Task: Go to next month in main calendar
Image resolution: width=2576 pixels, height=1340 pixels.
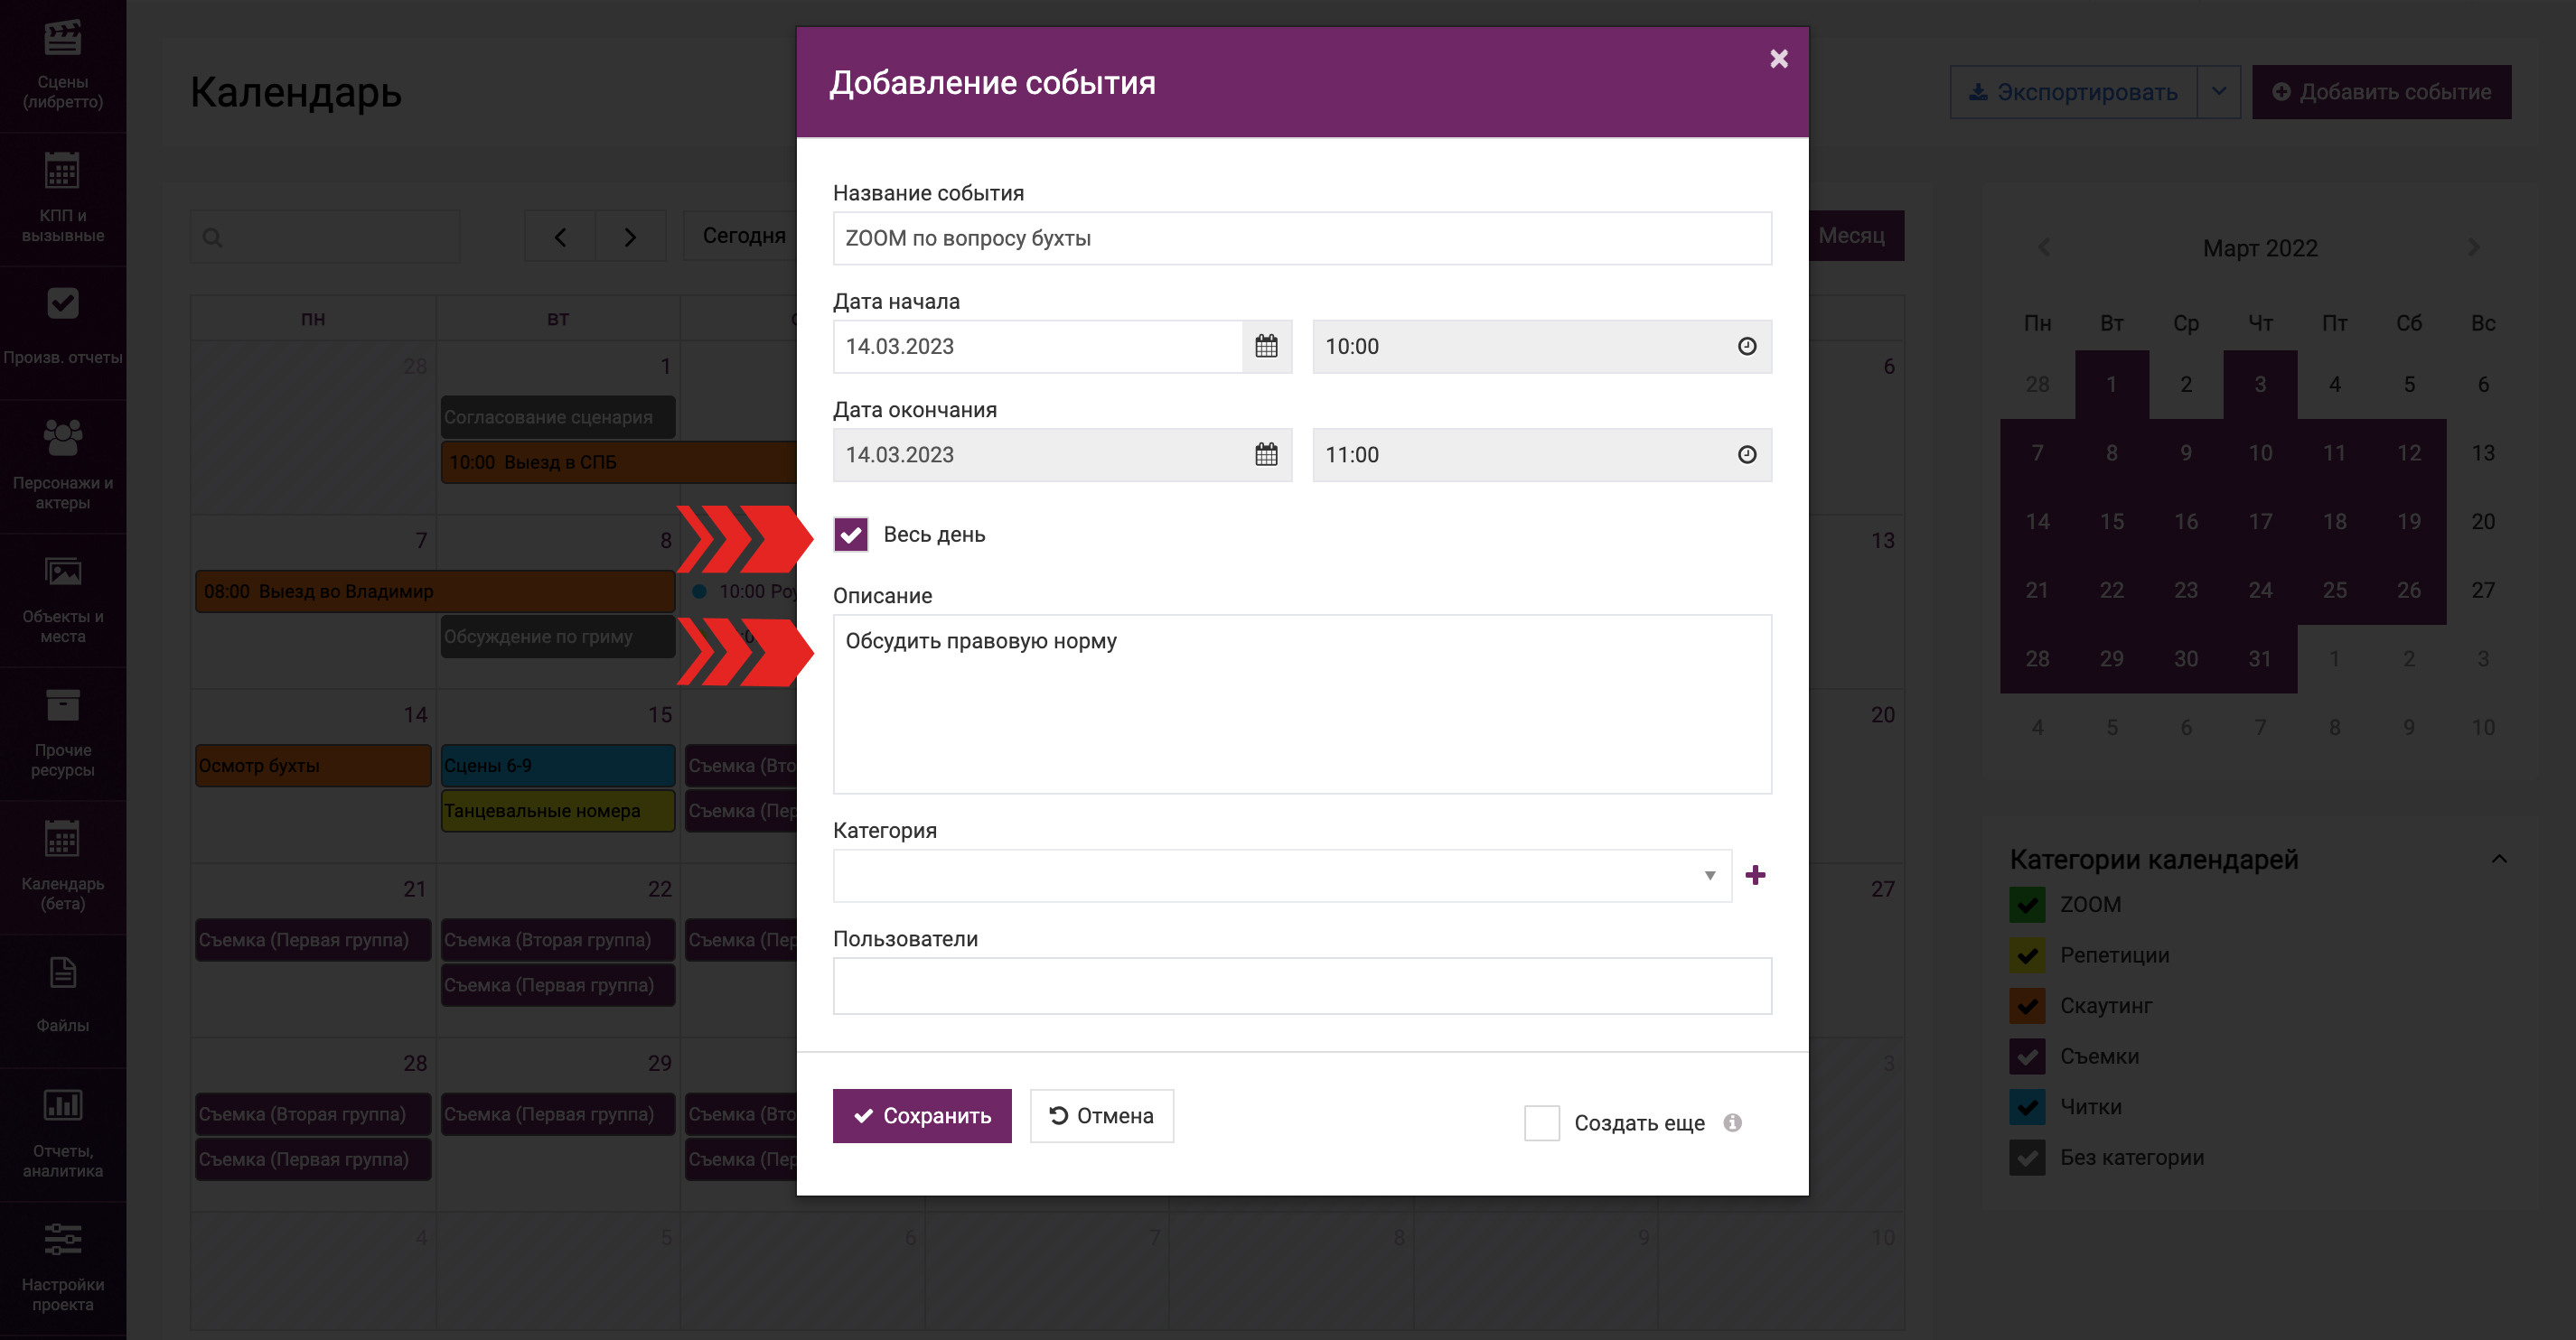Action: [x=630, y=237]
